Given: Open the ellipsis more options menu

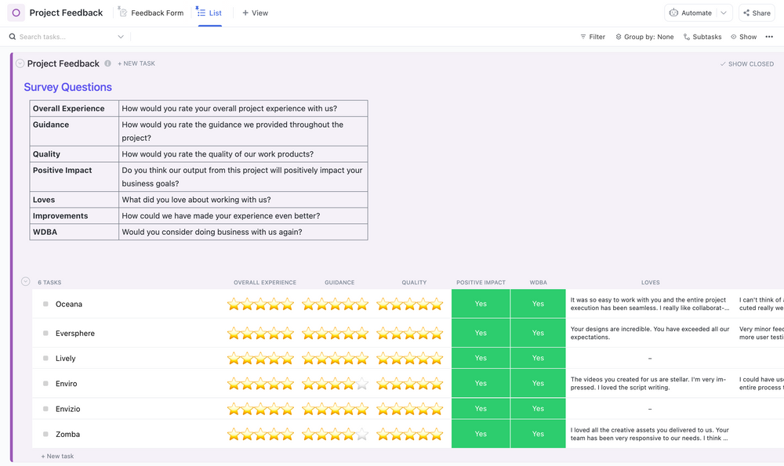Looking at the screenshot, I should tap(771, 36).
